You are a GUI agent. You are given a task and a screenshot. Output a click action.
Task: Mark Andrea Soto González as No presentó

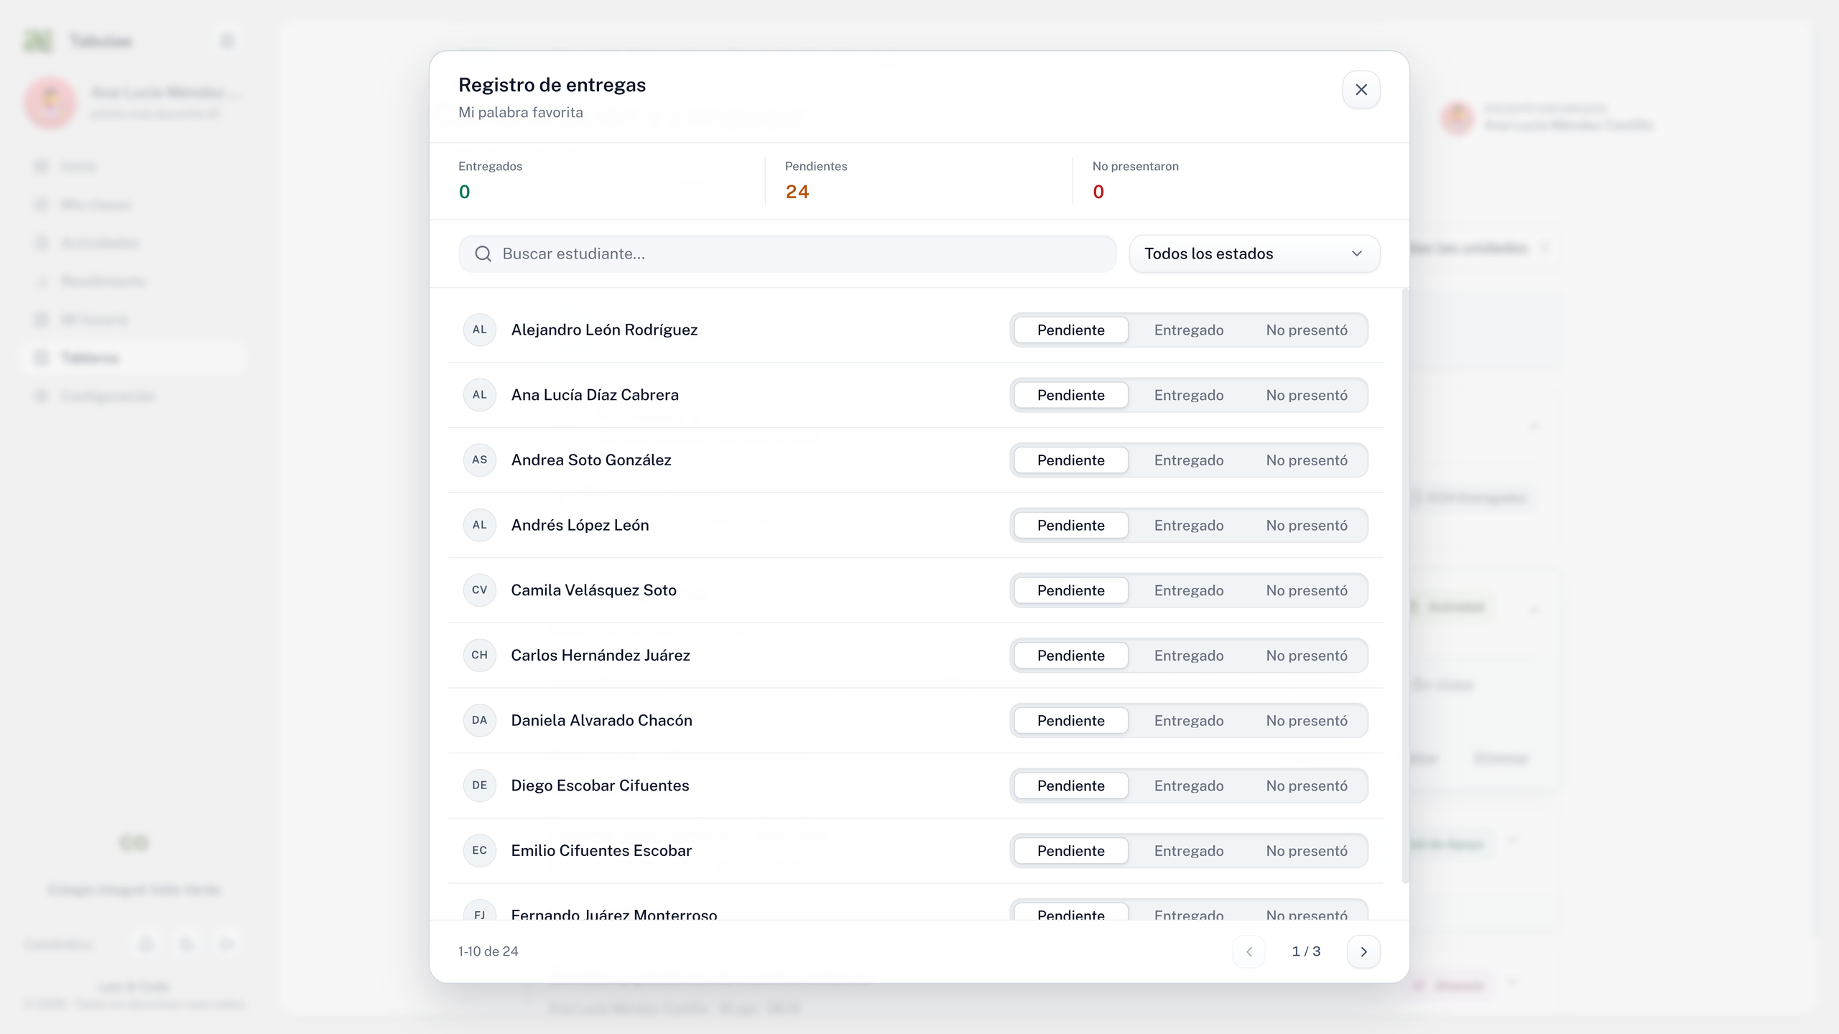point(1307,460)
